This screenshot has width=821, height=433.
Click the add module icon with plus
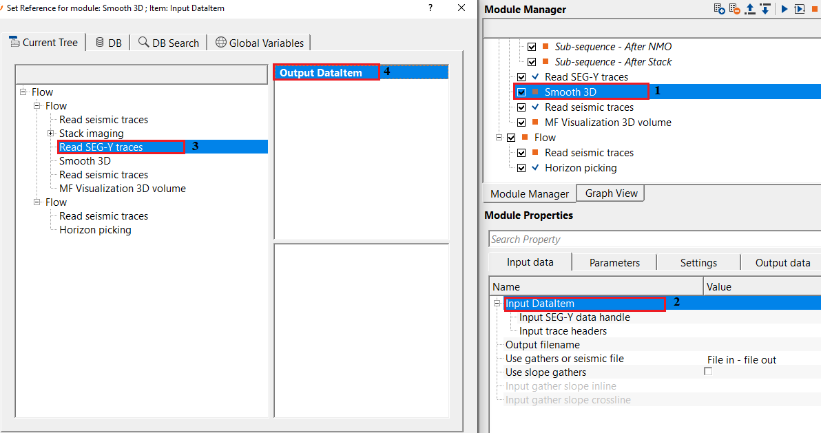[x=719, y=9]
